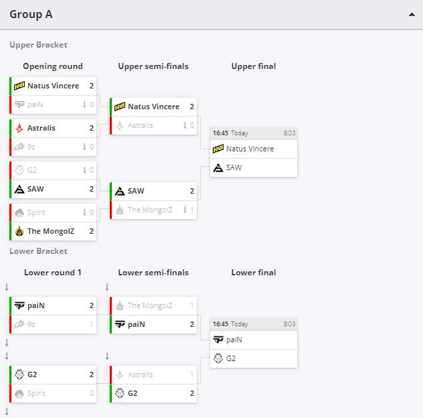Select G2 row in Lower round 1
This screenshot has height=418, width=423.
click(53, 374)
